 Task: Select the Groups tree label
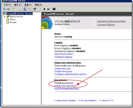[x=13, y=22]
